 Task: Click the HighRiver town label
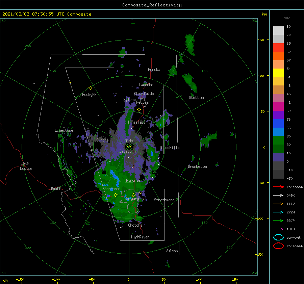tap(140, 237)
